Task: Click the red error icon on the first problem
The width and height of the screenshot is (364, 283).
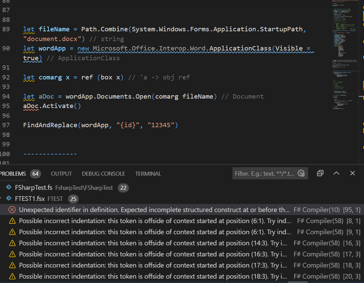Action: (12, 210)
